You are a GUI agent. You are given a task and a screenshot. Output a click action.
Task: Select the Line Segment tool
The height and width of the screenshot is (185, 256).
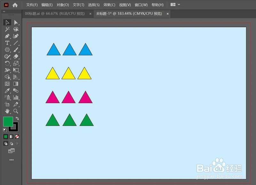16,43
